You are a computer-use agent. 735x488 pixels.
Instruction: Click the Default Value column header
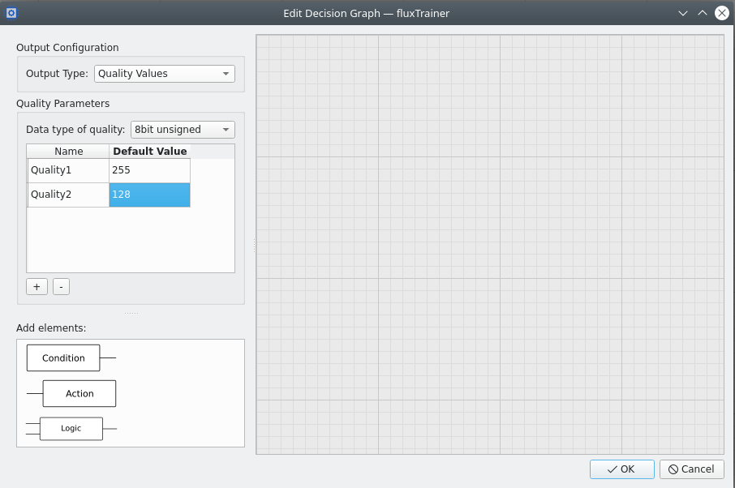pos(150,152)
